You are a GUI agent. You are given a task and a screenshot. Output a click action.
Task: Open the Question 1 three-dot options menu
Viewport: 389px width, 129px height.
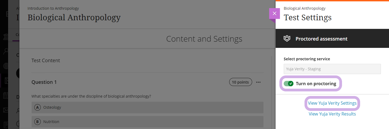point(258,82)
